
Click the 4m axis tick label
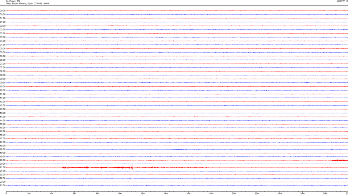tap(52, 194)
